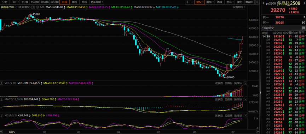
Task: Zoom in chart with plus button
Action: pos(187,2)
